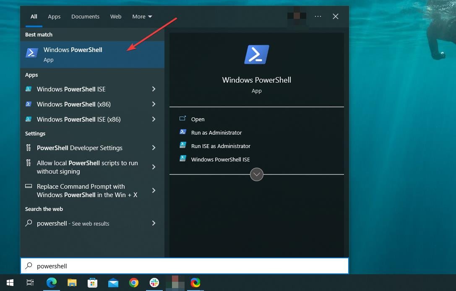
Task: Click the blurred app icon on the taskbar
Action: coord(175,283)
